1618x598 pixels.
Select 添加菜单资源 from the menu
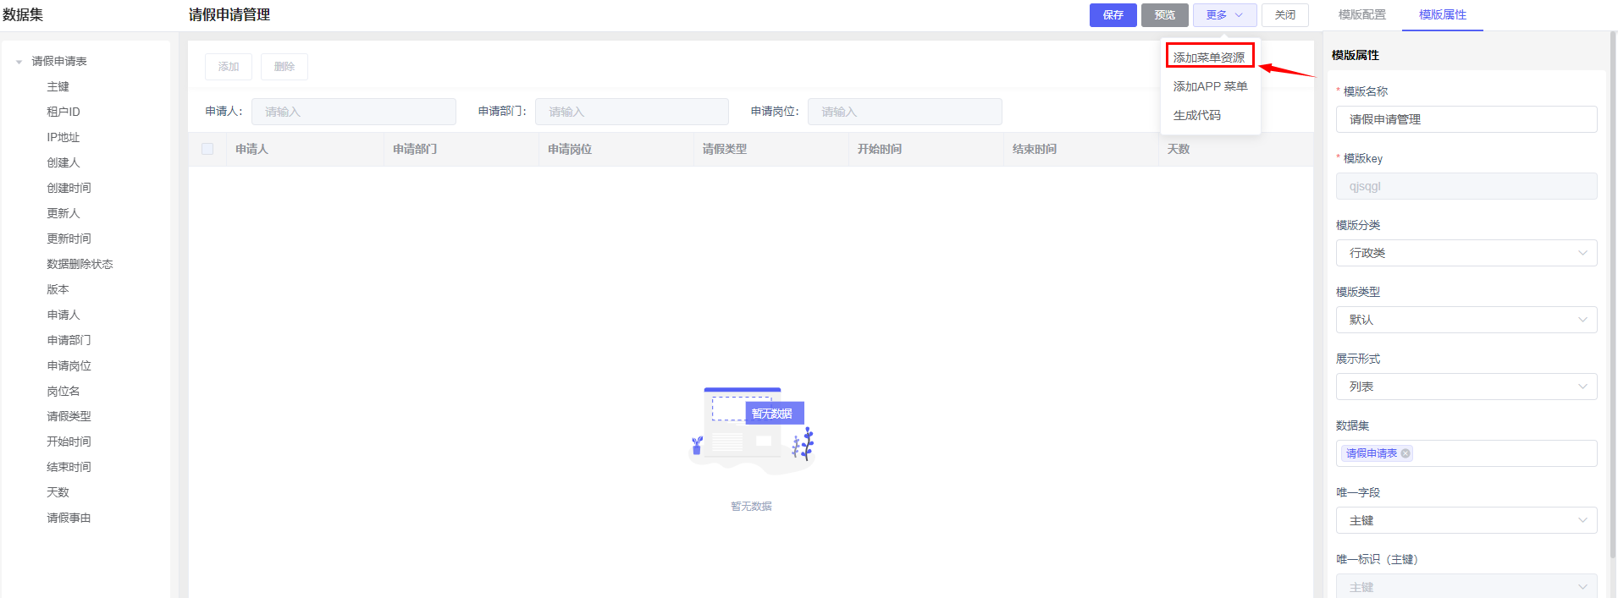click(x=1209, y=58)
